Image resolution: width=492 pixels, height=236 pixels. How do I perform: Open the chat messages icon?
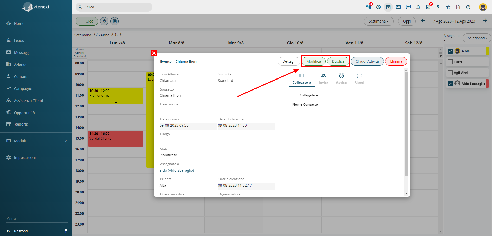click(408, 7)
